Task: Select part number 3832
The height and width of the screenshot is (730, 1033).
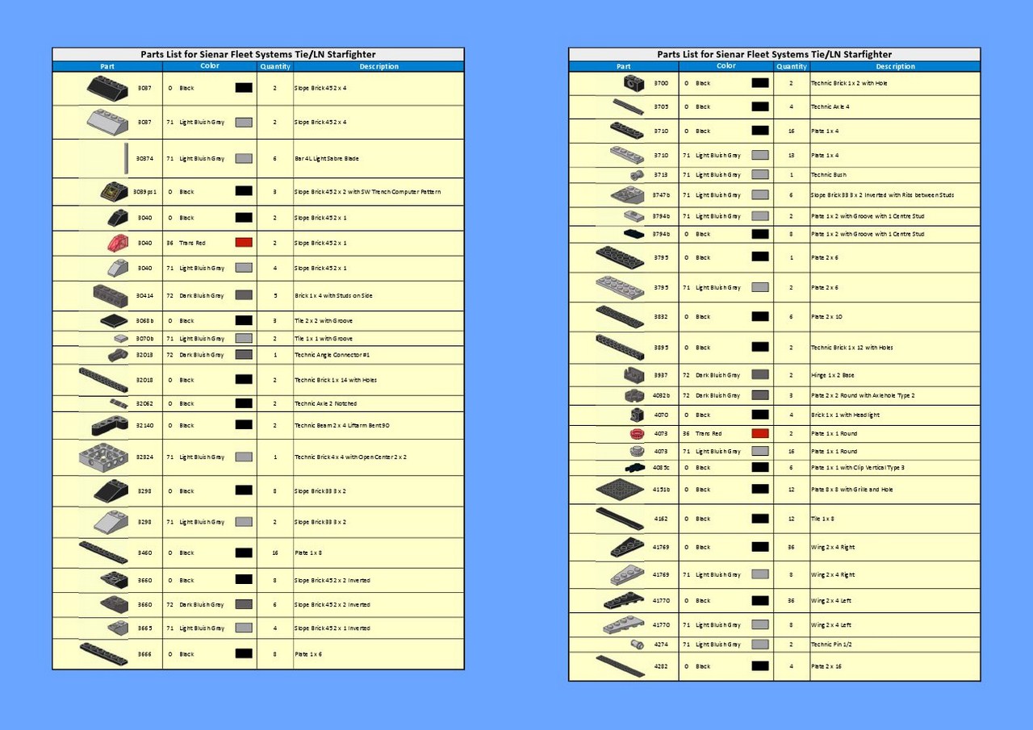Action: click(661, 317)
